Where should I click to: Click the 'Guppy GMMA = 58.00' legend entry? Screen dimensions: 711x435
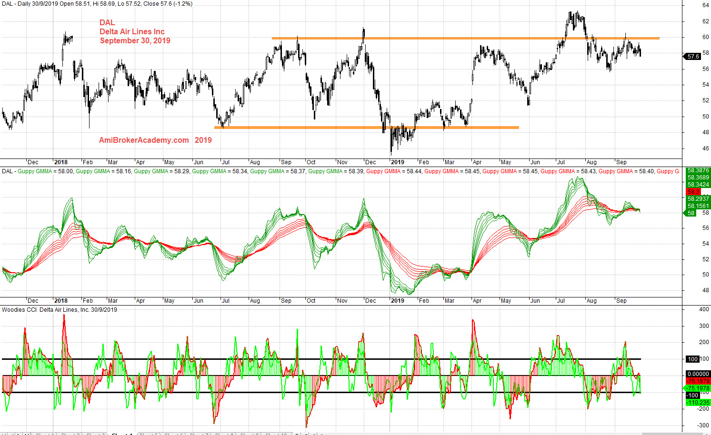tap(46, 171)
